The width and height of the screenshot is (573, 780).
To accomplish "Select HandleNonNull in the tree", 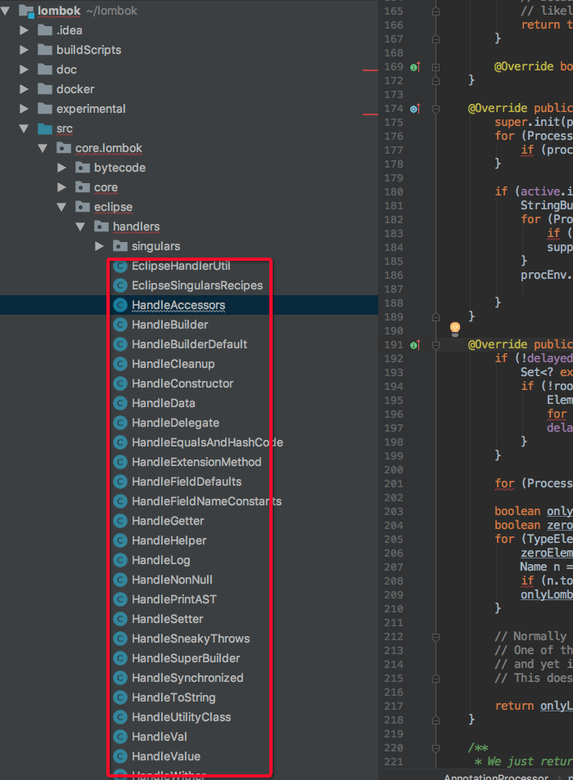I will [x=172, y=580].
